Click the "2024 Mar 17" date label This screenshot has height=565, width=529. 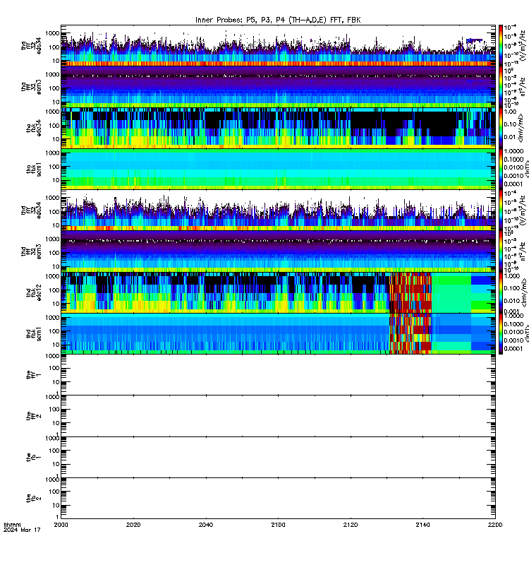tap(22, 530)
